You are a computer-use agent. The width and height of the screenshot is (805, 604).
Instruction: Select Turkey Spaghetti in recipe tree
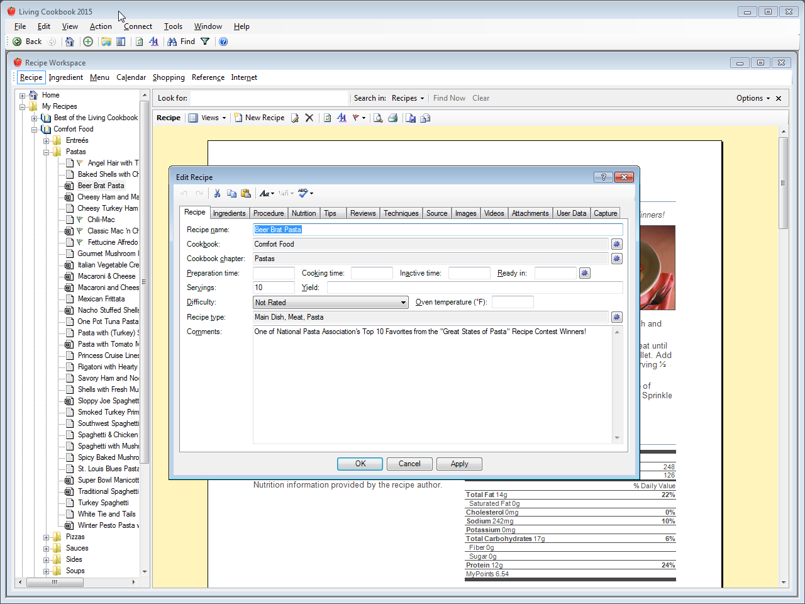click(x=103, y=503)
